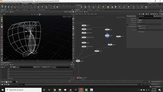Open the network editor Tools menu
This screenshot has width=163, height=92.
click(88, 14)
